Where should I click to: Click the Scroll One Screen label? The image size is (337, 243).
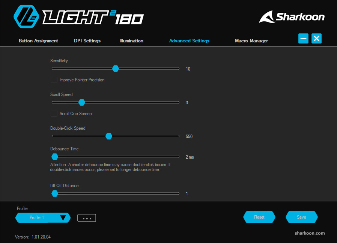(x=76, y=114)
